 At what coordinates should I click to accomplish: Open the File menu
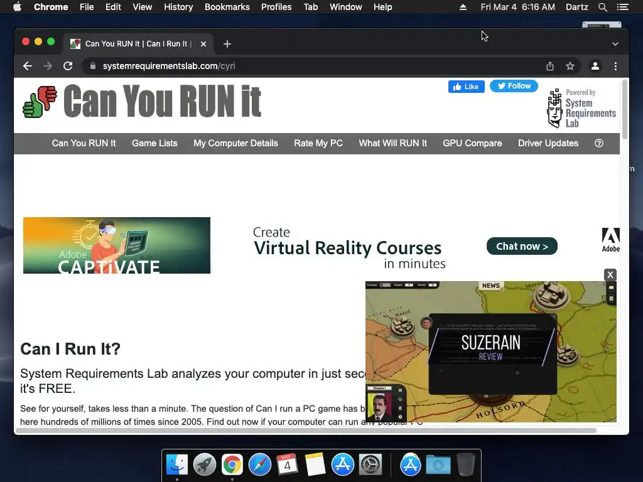coord(87,7)
